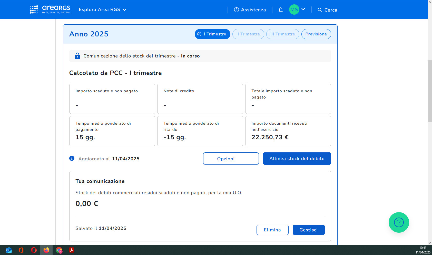Open the Opzioni options button
The width and height of the screenshot is (432, 255).
tap(231, 159)
